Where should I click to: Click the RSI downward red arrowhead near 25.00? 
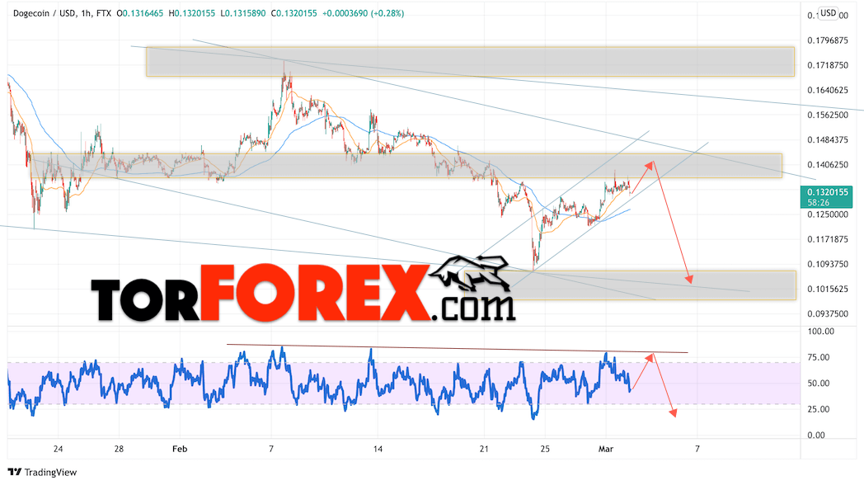pyautogui.click(x=673, y=412)
